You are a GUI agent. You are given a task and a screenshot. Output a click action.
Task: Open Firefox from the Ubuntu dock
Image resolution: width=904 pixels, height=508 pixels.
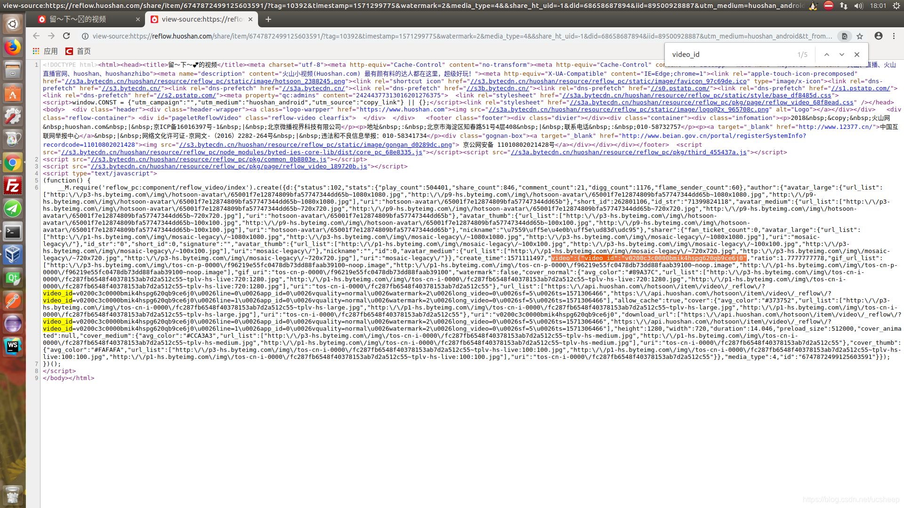pyautogui.click(x=13, y=47)
